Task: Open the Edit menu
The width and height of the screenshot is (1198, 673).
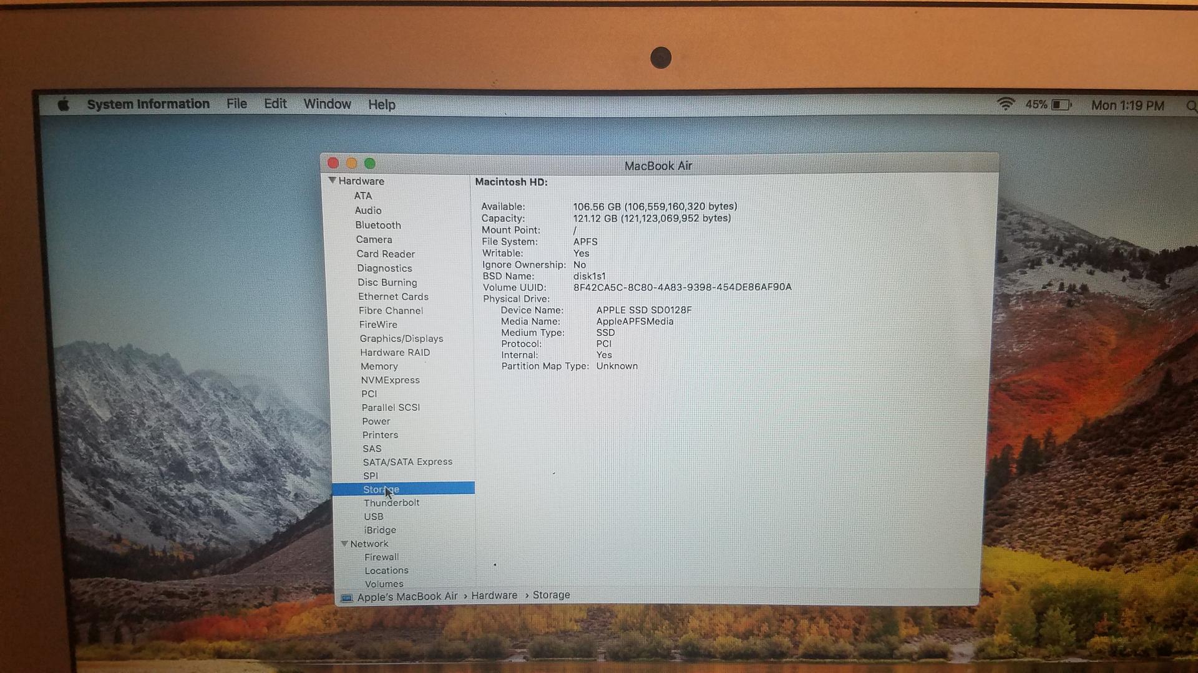Action: tap(275, 104)
